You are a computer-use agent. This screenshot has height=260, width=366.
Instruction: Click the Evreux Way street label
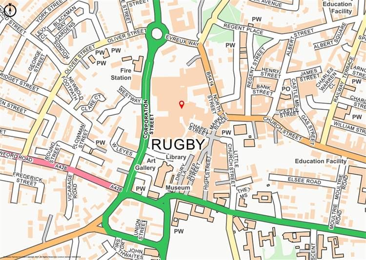coord(182,40)
